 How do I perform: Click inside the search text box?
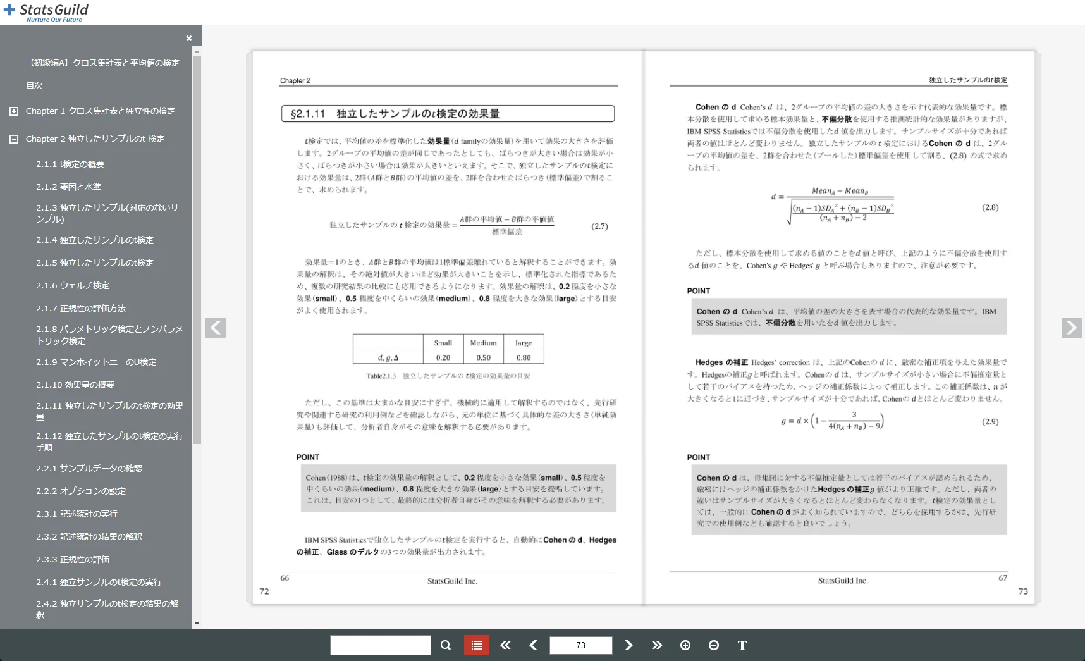coord(379,645)
